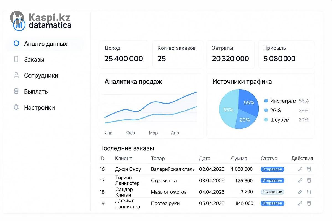This screenshot has width=332, height=221.
Task: Click the 04.04.2025 date cell
Action: click(x=212, y=192)
